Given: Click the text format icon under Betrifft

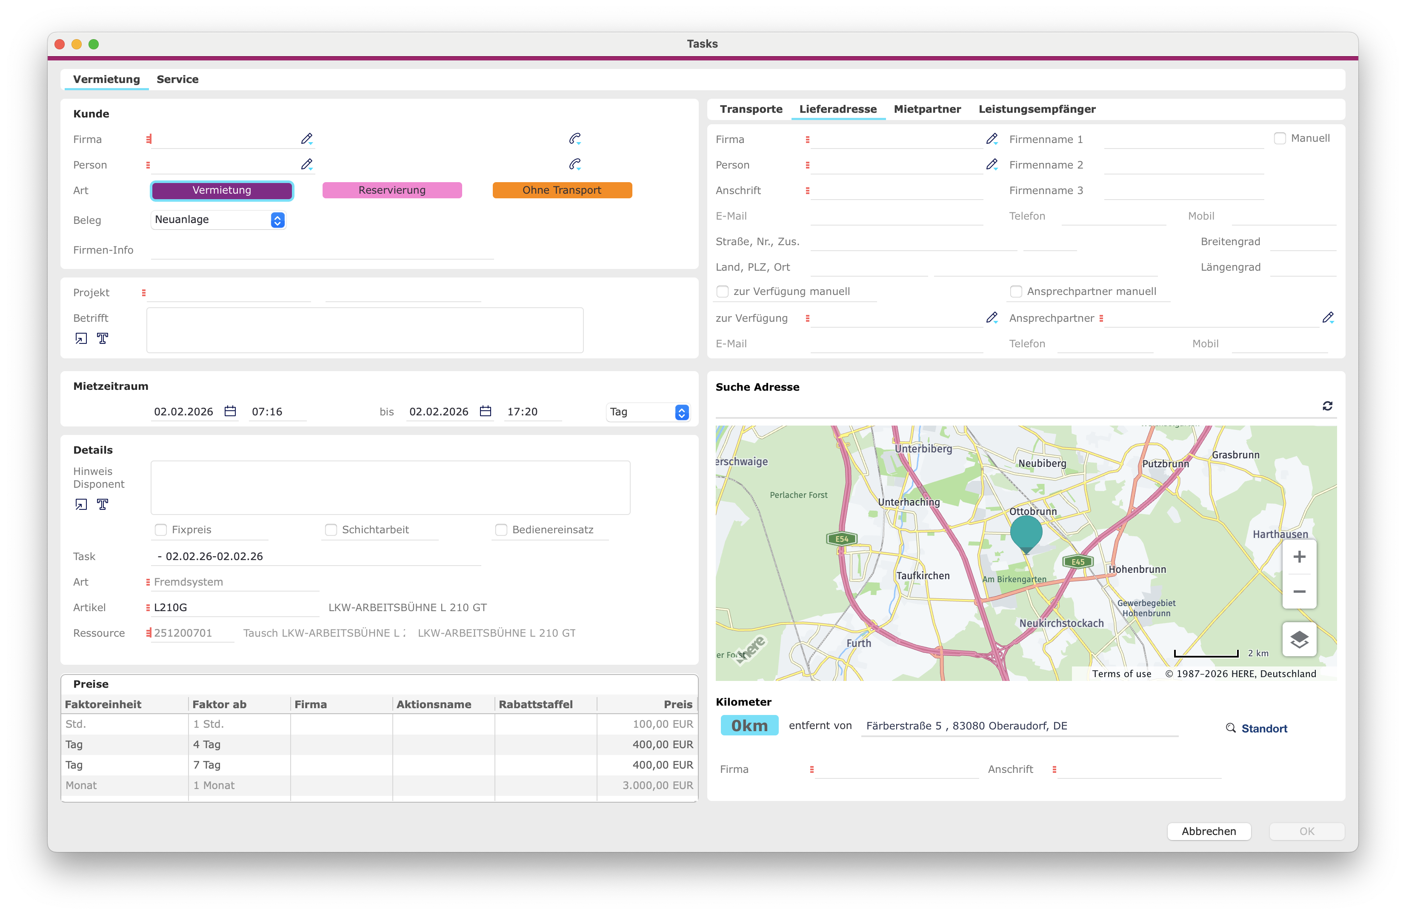Looking at the screenshot, I should pos(103,338).
